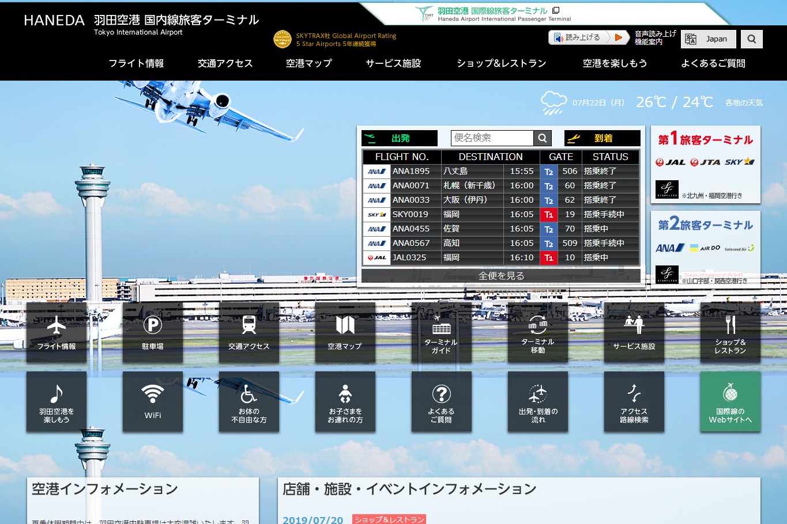Viewport: 787px width, 524px height.
Task: Switch flight board to 到着 arrivals tab
Action: tap(603, 138)
